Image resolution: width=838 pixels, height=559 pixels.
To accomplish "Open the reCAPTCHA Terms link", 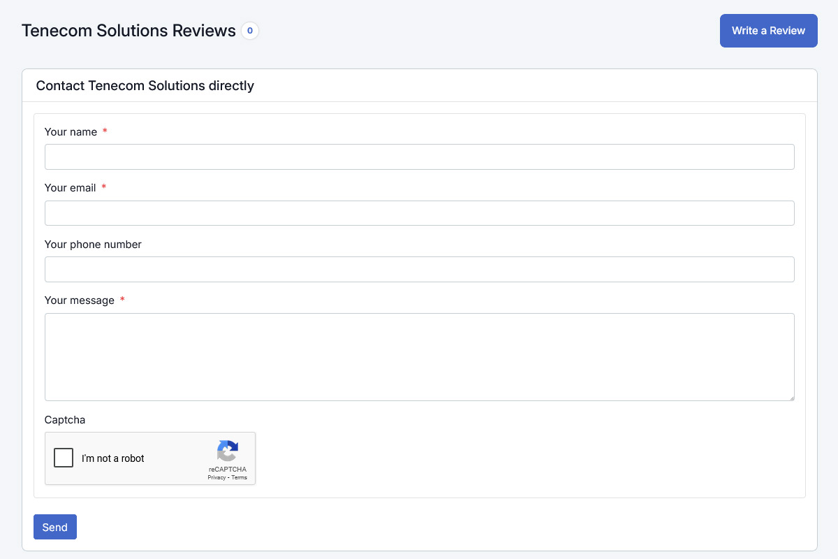I will pyautogui.click(x=240, y=478).
